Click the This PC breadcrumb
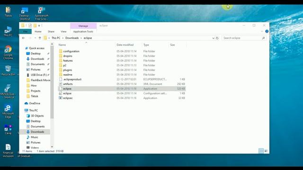This screenshot has height=170, width=303. pos(56,38)
